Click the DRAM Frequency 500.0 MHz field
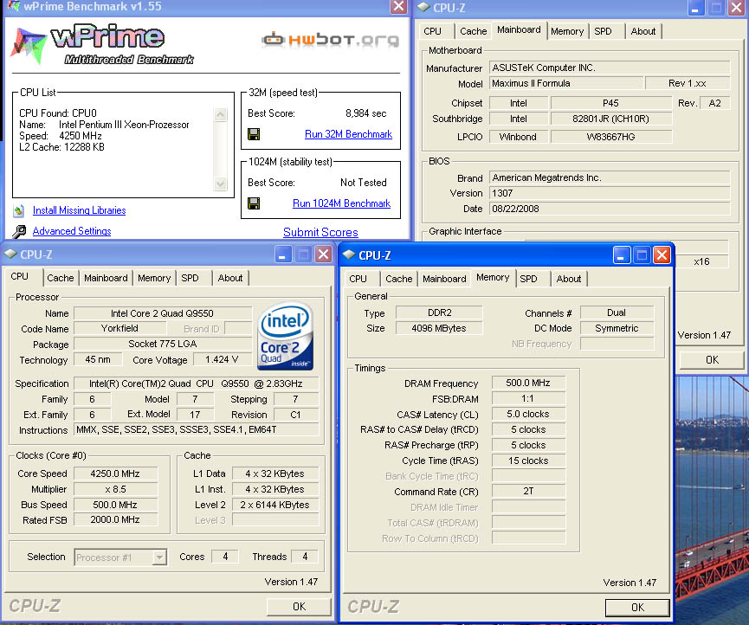Viewport: 749px width, 625px height. pyautogui.click(x=528, y=383)
